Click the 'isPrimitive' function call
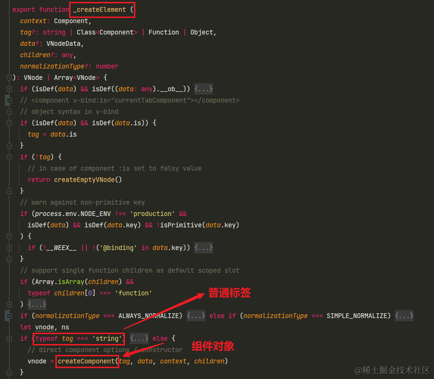The width and height of the screenshot is (434, 379). 181,225
